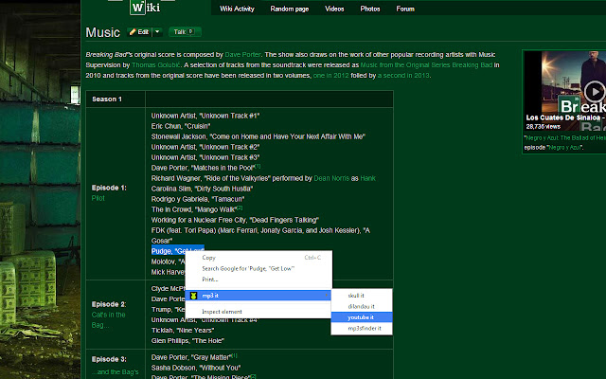
Task: Open the mp3 it submenu entry
Action: tap(258, 296)
